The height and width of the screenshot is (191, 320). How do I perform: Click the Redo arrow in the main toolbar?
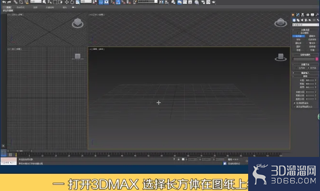click(9, 2)
